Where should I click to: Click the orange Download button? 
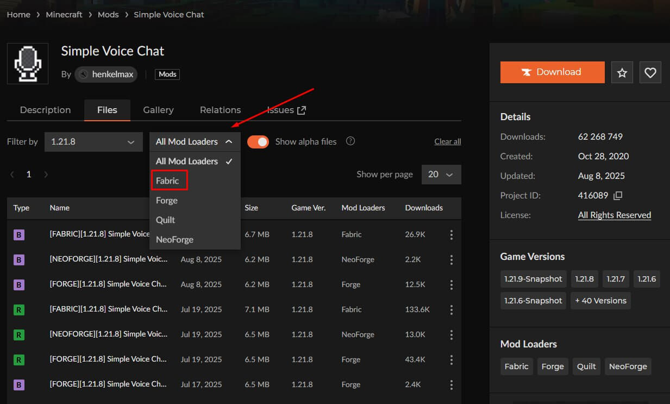(x=552, y=72)
